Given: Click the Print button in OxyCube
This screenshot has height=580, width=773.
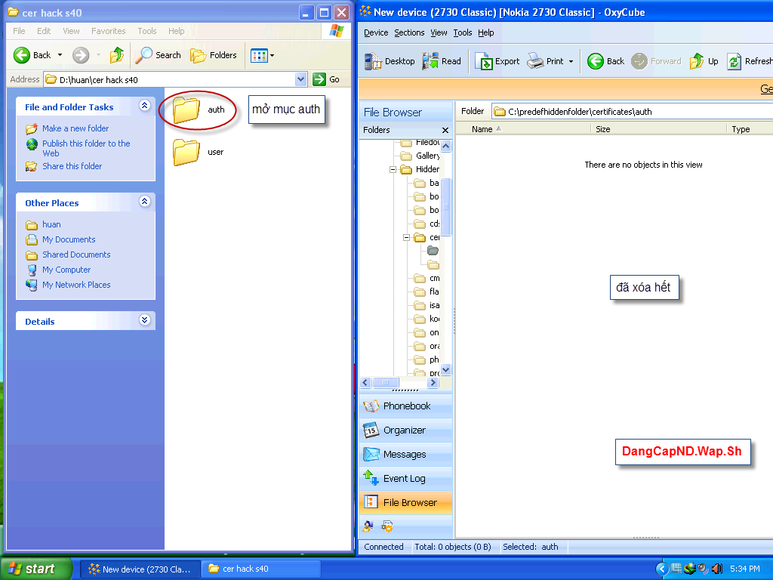Looking at the screenshot, I should [x=545, y=61].
